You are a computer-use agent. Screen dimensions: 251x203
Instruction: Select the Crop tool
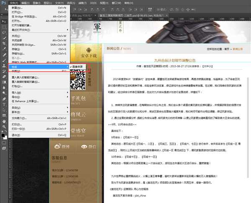(4, 44)
